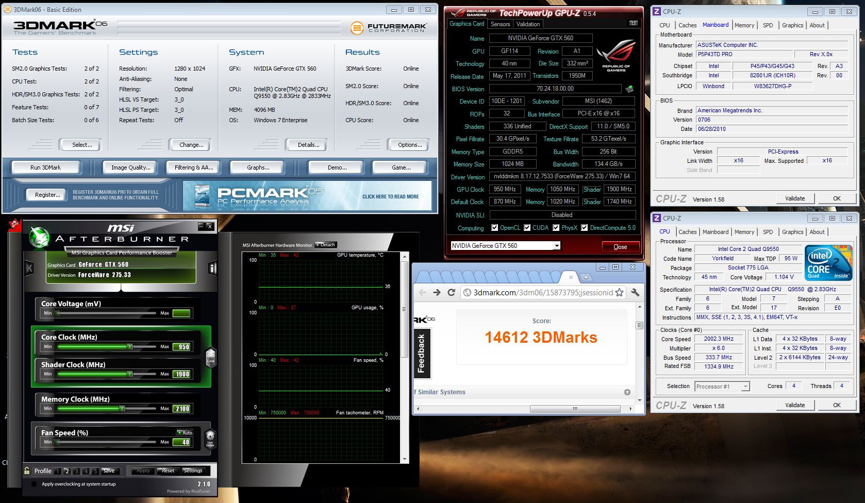Image resolution: width=865 pixels, height=503 pixels.
Task: Toggle the PhysX checkbox in GPU-Z
Action: (x=556, y=228)
